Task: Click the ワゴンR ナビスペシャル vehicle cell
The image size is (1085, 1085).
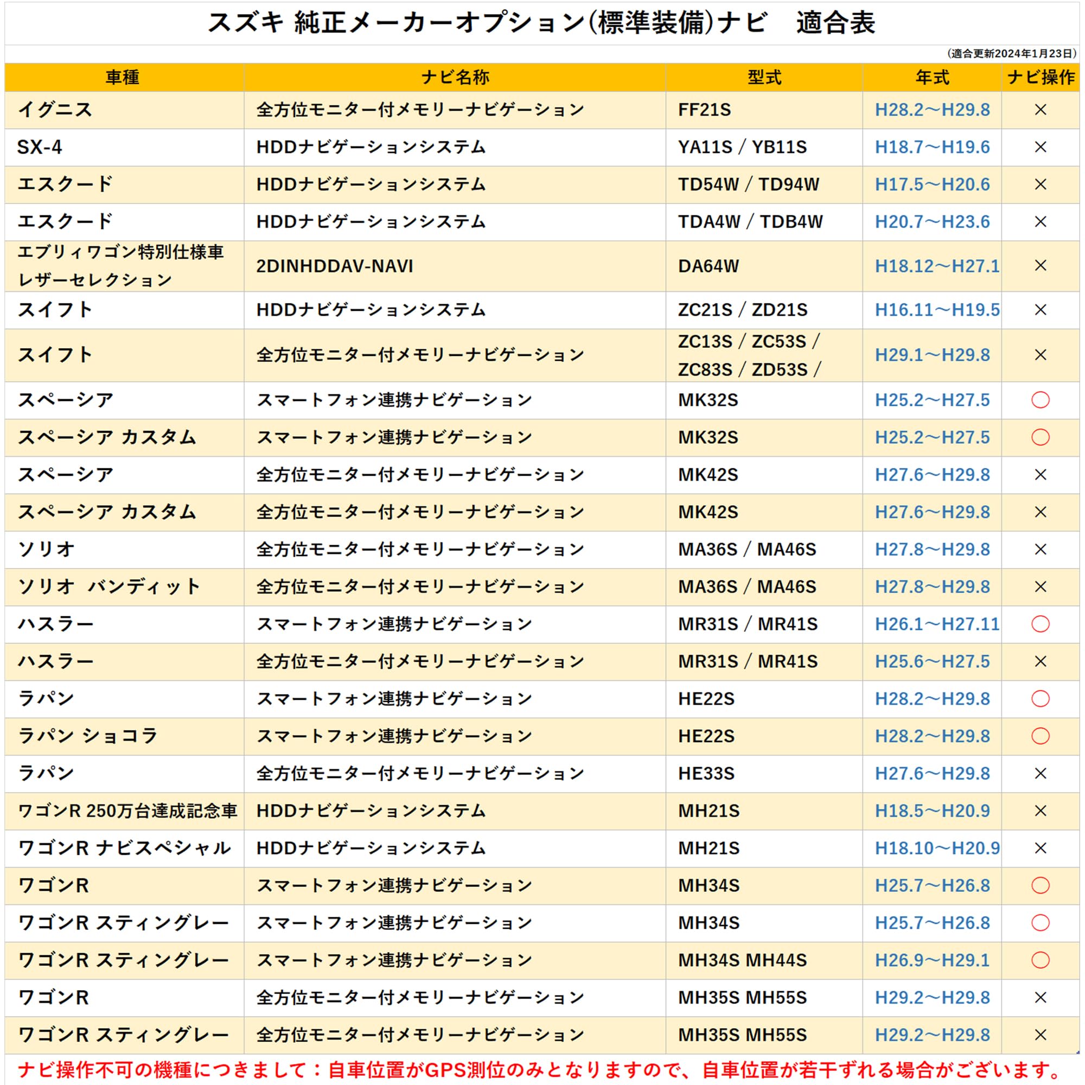Action: click(x=124, y=848)
